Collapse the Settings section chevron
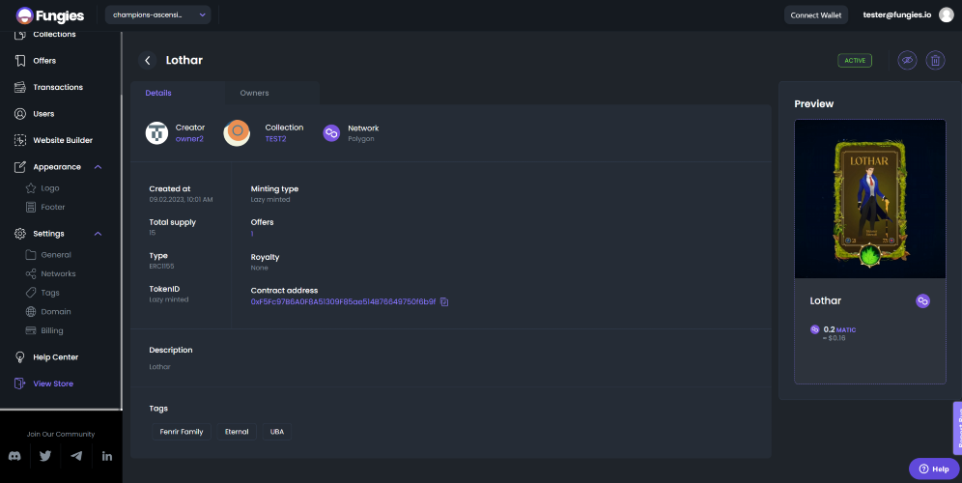962x483 pixels. pyautogui.click(x=98, y=234)
